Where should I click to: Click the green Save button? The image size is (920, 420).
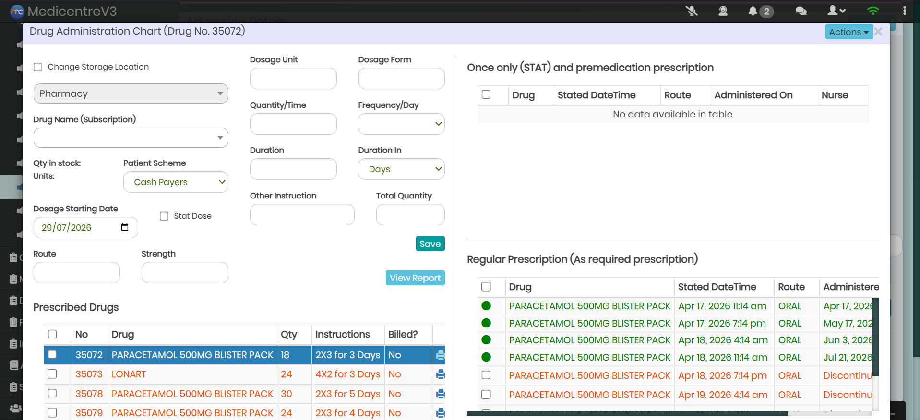(430, 244)
